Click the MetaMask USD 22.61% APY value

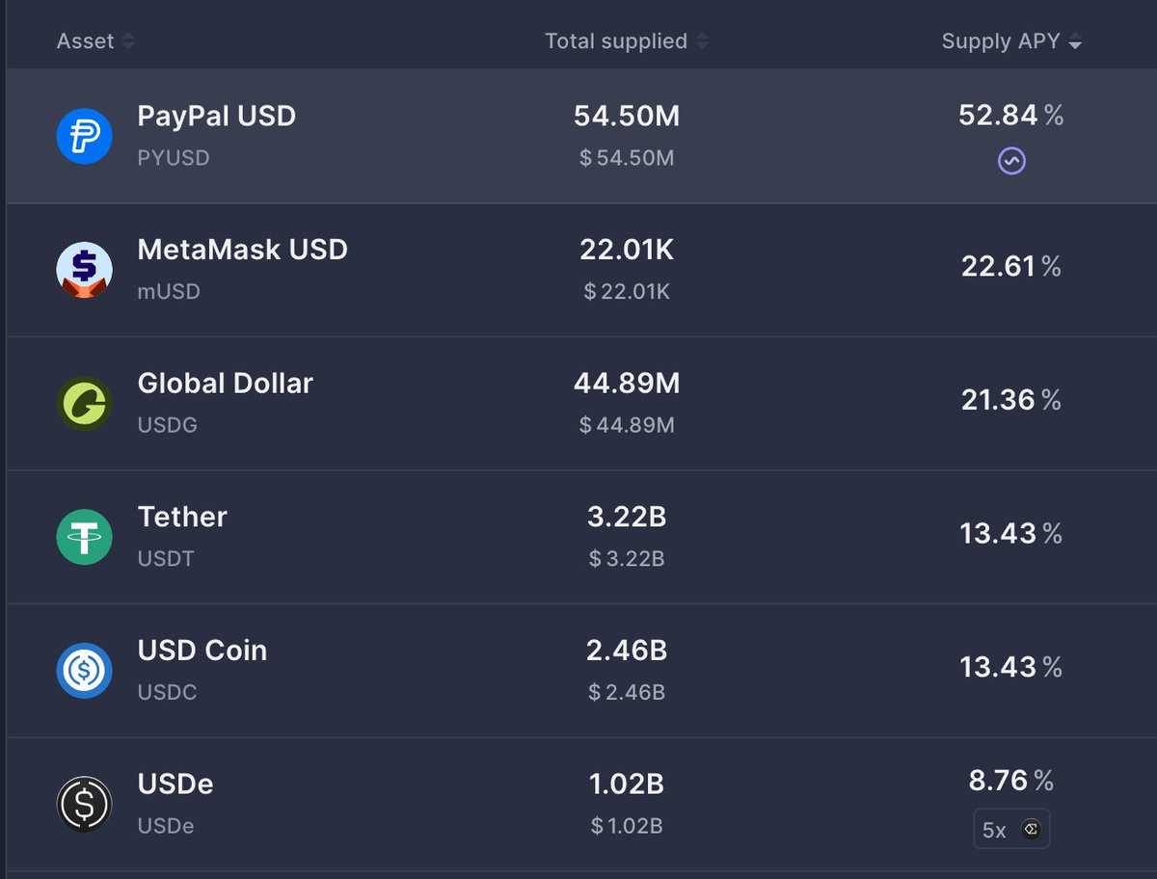tap(1010, 266)
